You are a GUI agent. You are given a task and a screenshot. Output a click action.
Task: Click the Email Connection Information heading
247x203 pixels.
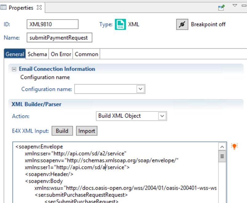coord(57,69)
